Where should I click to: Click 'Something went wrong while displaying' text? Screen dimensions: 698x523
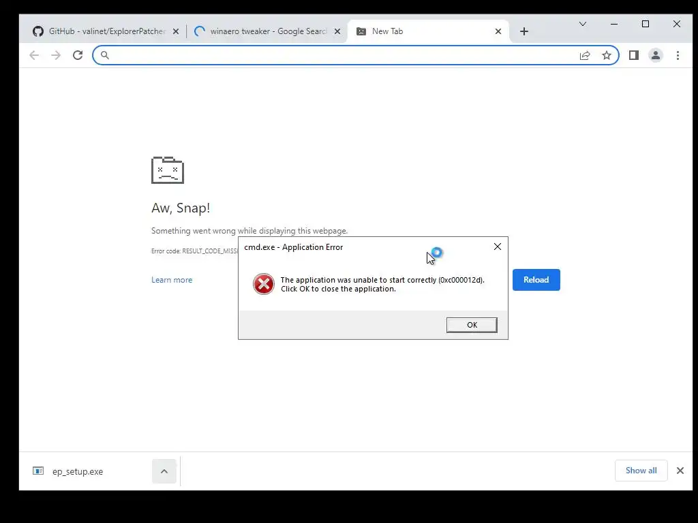(x=249, y=231)
